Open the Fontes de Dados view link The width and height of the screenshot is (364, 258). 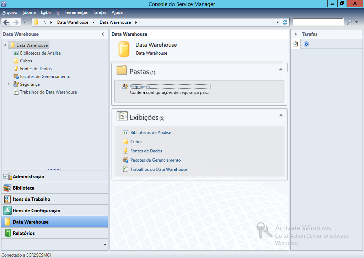[146, 151]
